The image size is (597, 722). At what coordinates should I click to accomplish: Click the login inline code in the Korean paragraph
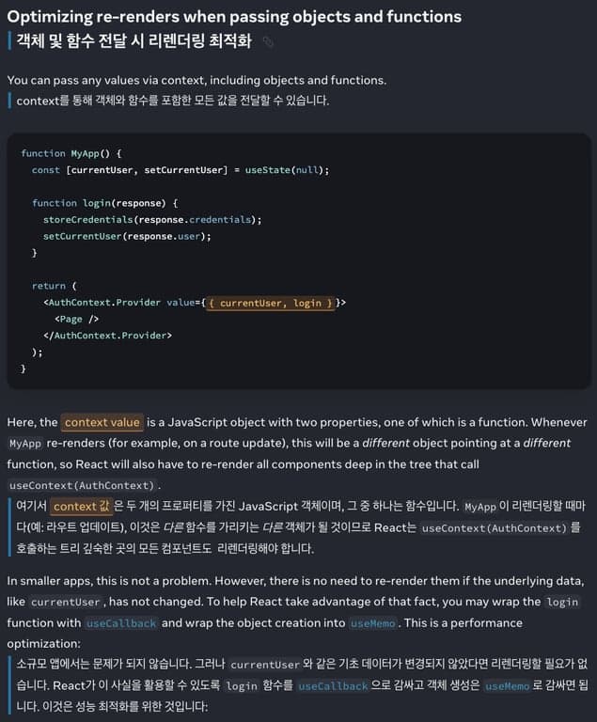(x=242, y=686)
